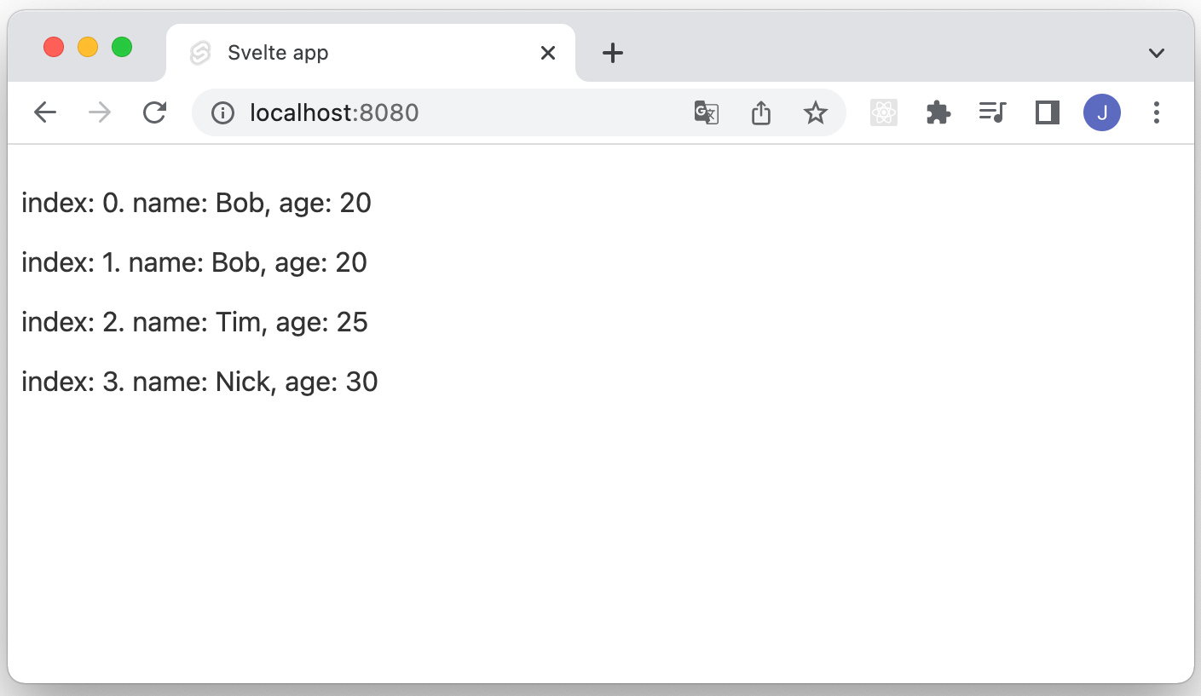
Task: Share this page using share icon
Action: click(761, 112)
